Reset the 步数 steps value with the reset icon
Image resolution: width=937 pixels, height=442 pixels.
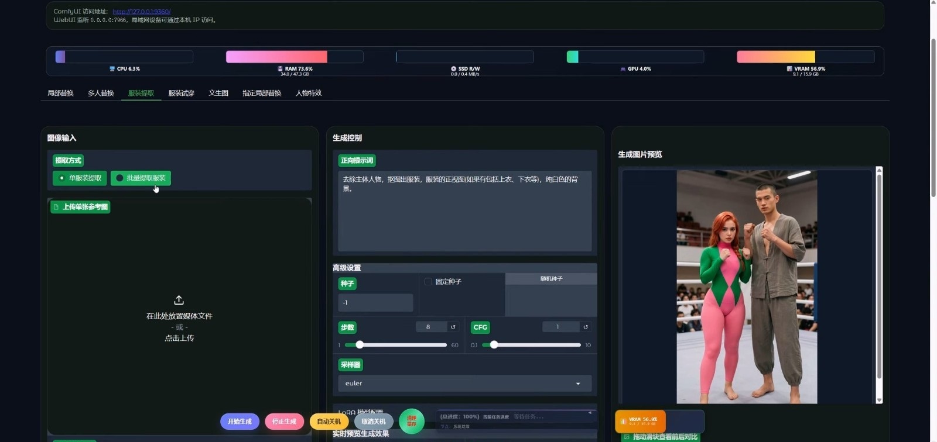[453, 327]
